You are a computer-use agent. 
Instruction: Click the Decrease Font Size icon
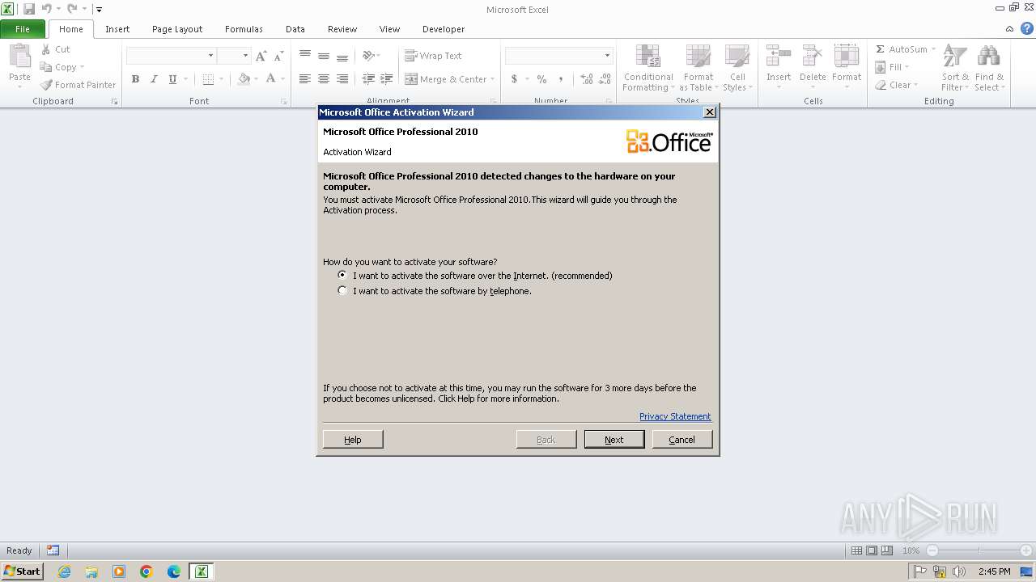click(x=278, y=56)
